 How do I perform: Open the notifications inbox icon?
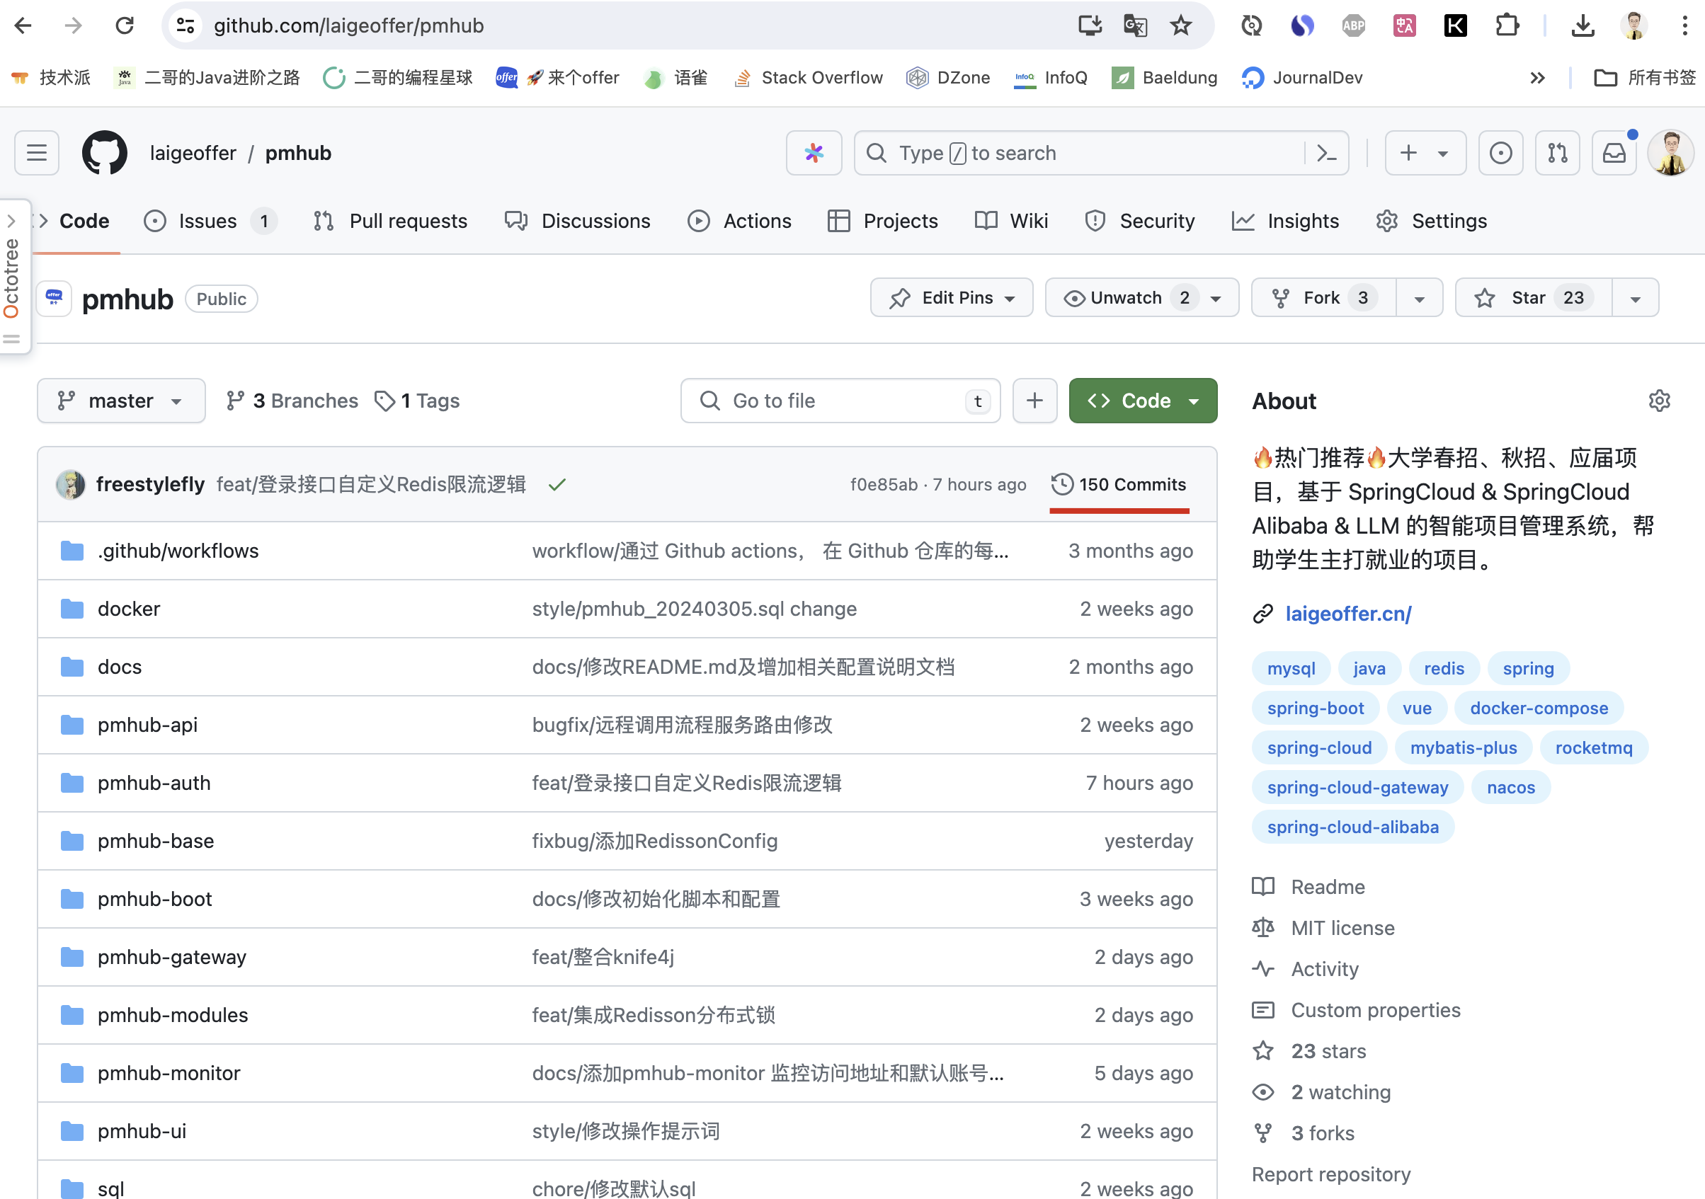1614,153
